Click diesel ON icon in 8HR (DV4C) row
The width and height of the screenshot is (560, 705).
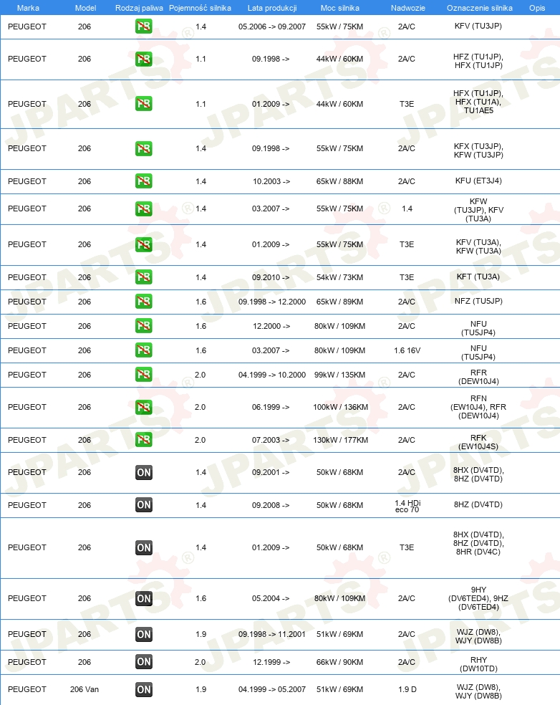pos(144,547)
